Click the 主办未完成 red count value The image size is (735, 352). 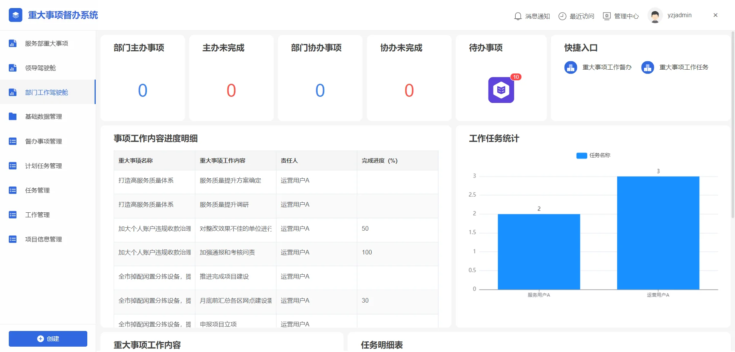(x=231, y=91)
